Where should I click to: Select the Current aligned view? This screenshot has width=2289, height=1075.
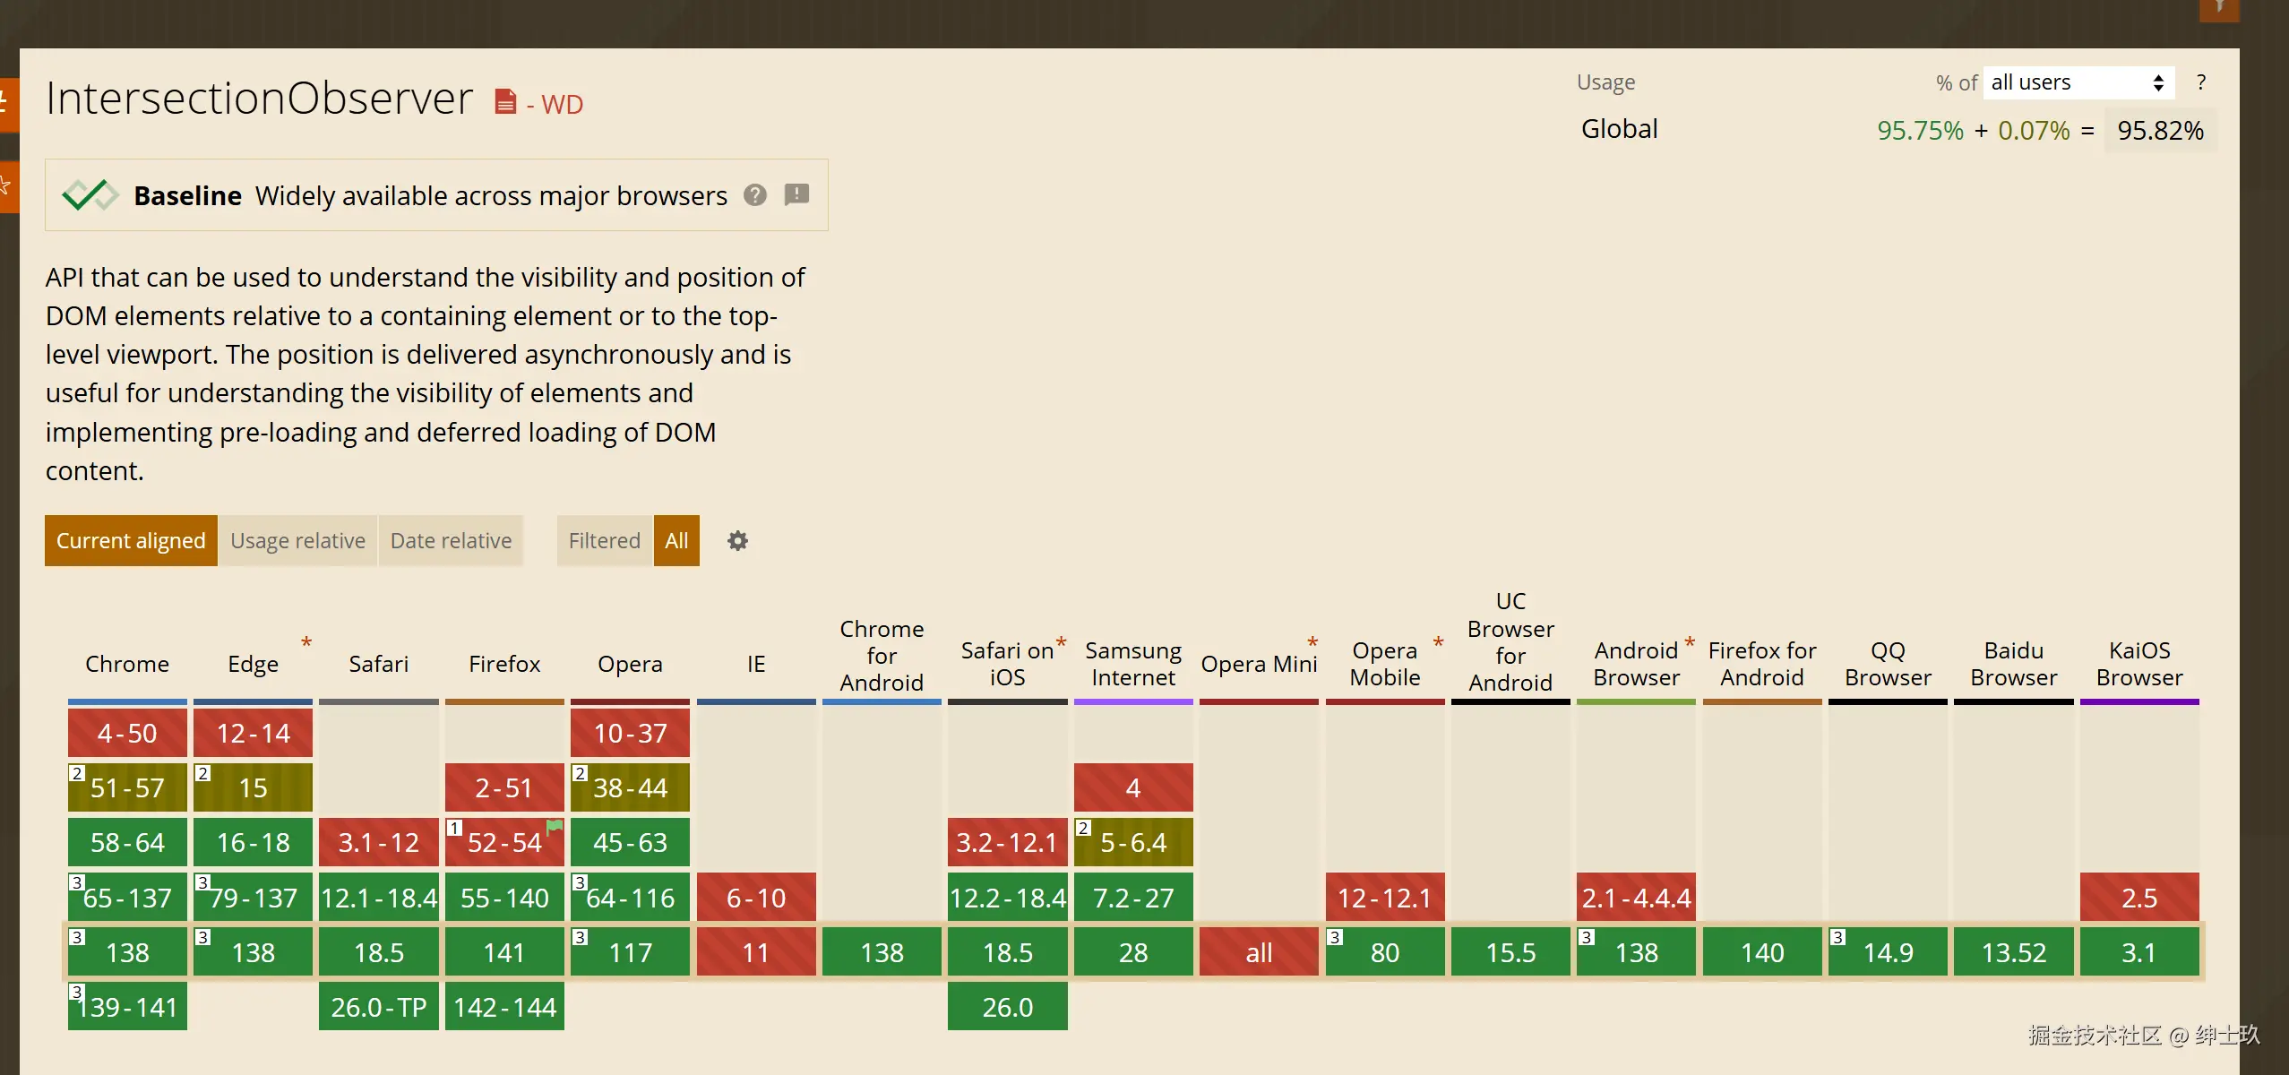(x=131, y=541)
